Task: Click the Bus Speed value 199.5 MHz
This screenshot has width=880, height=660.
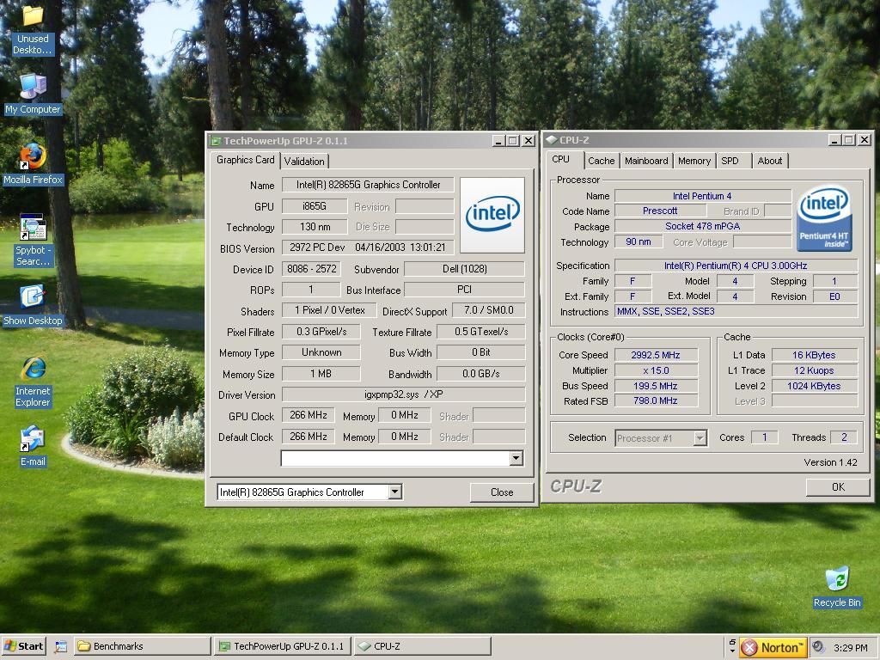Action: [656, 386]
